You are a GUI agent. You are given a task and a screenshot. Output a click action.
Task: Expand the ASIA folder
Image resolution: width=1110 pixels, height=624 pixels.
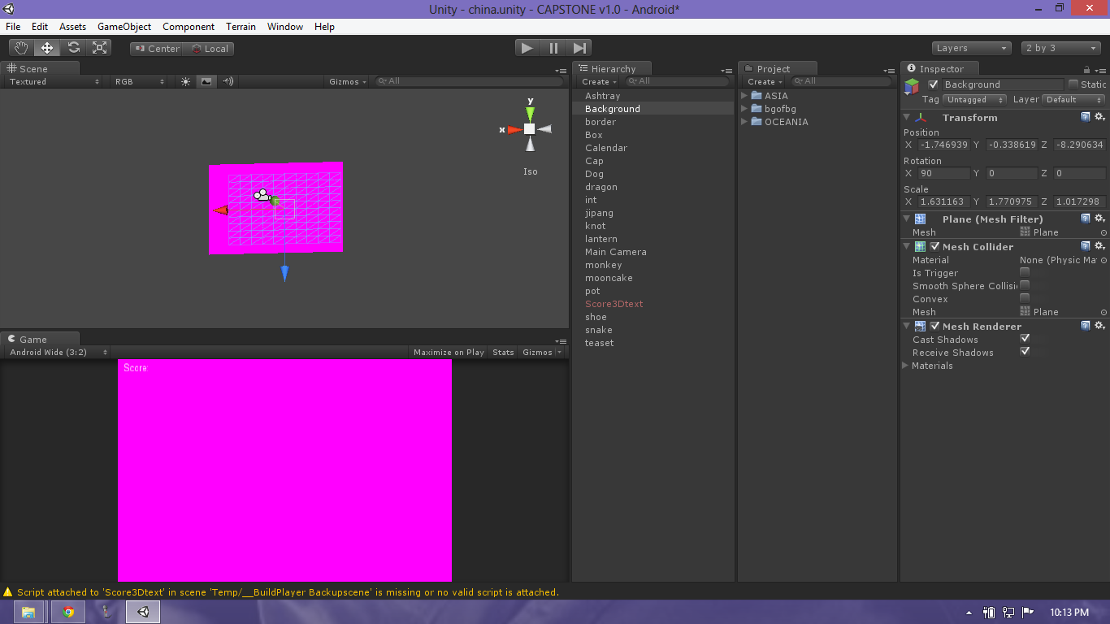745,96
